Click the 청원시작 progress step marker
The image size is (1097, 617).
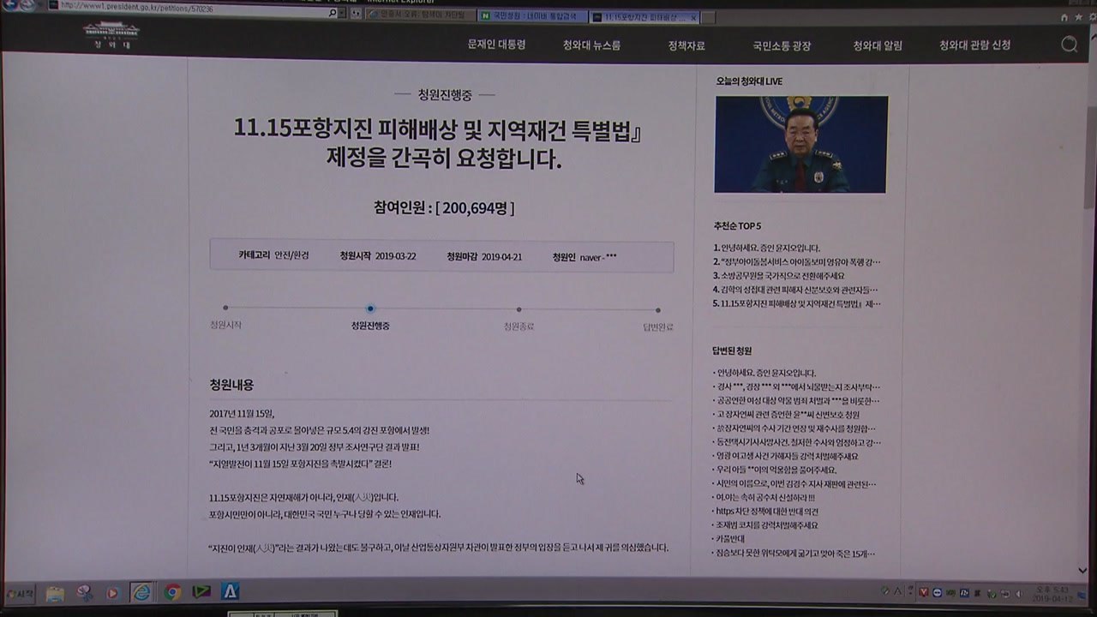click(225, 308)
